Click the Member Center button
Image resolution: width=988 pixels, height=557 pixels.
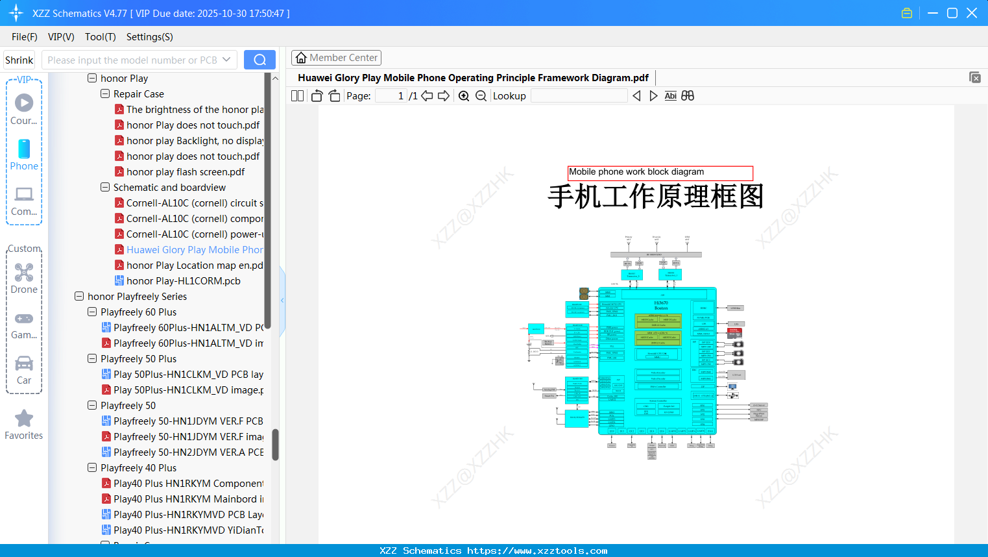[336, 58]
